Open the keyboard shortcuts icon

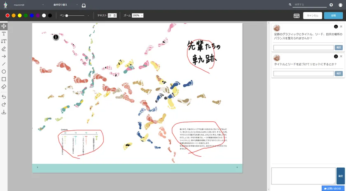(x=297, y=16)
